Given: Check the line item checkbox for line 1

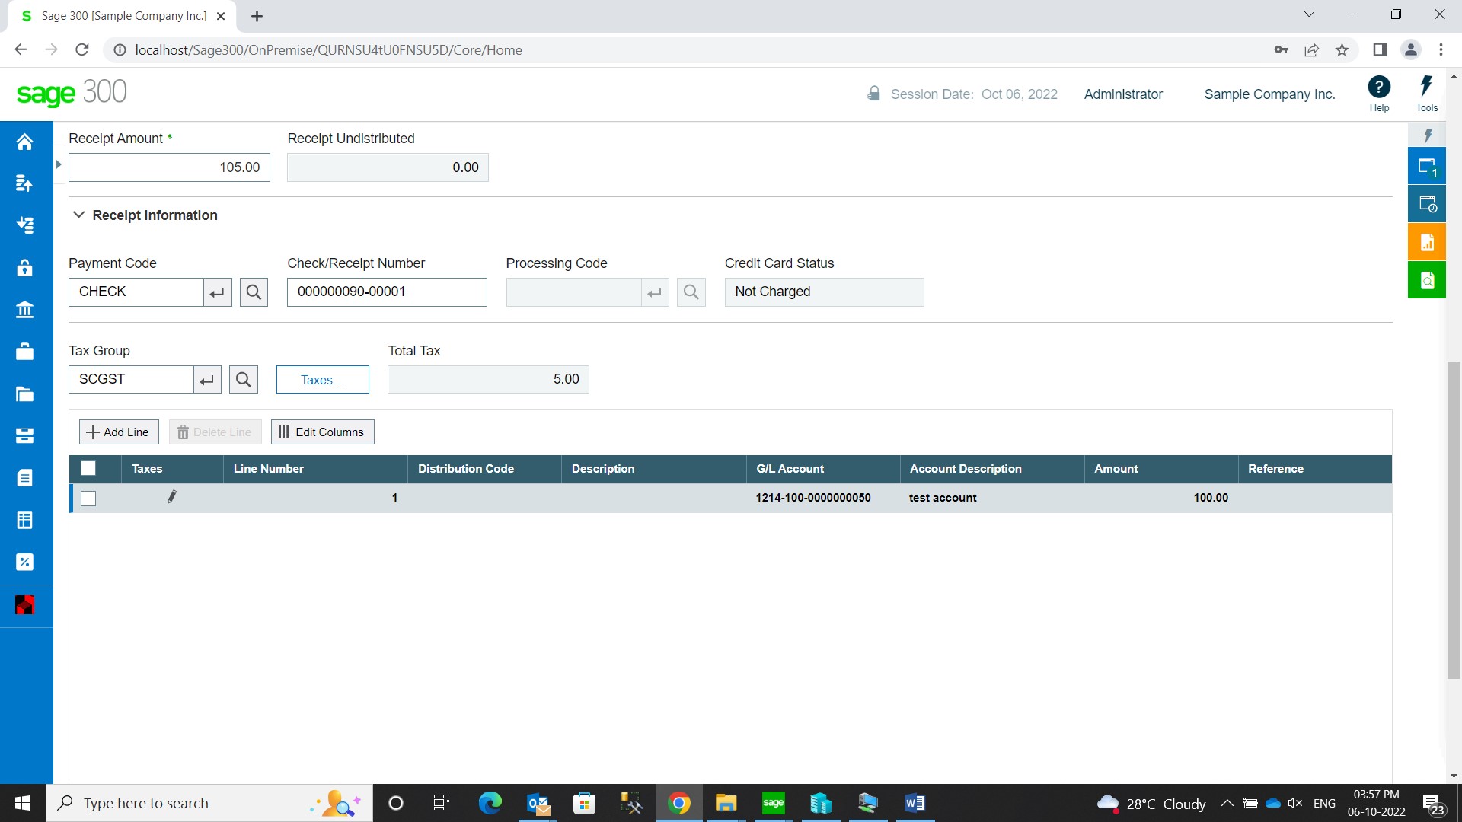Looking at the screenshot, I should (x=88, y=497).
